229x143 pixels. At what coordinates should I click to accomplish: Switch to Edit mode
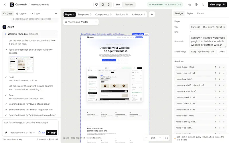pyautogui.click(x=118, y=5)
